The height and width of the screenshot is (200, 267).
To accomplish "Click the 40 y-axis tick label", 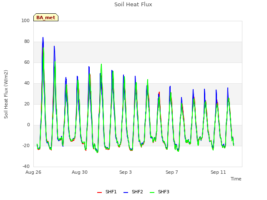I will point(27,83).
